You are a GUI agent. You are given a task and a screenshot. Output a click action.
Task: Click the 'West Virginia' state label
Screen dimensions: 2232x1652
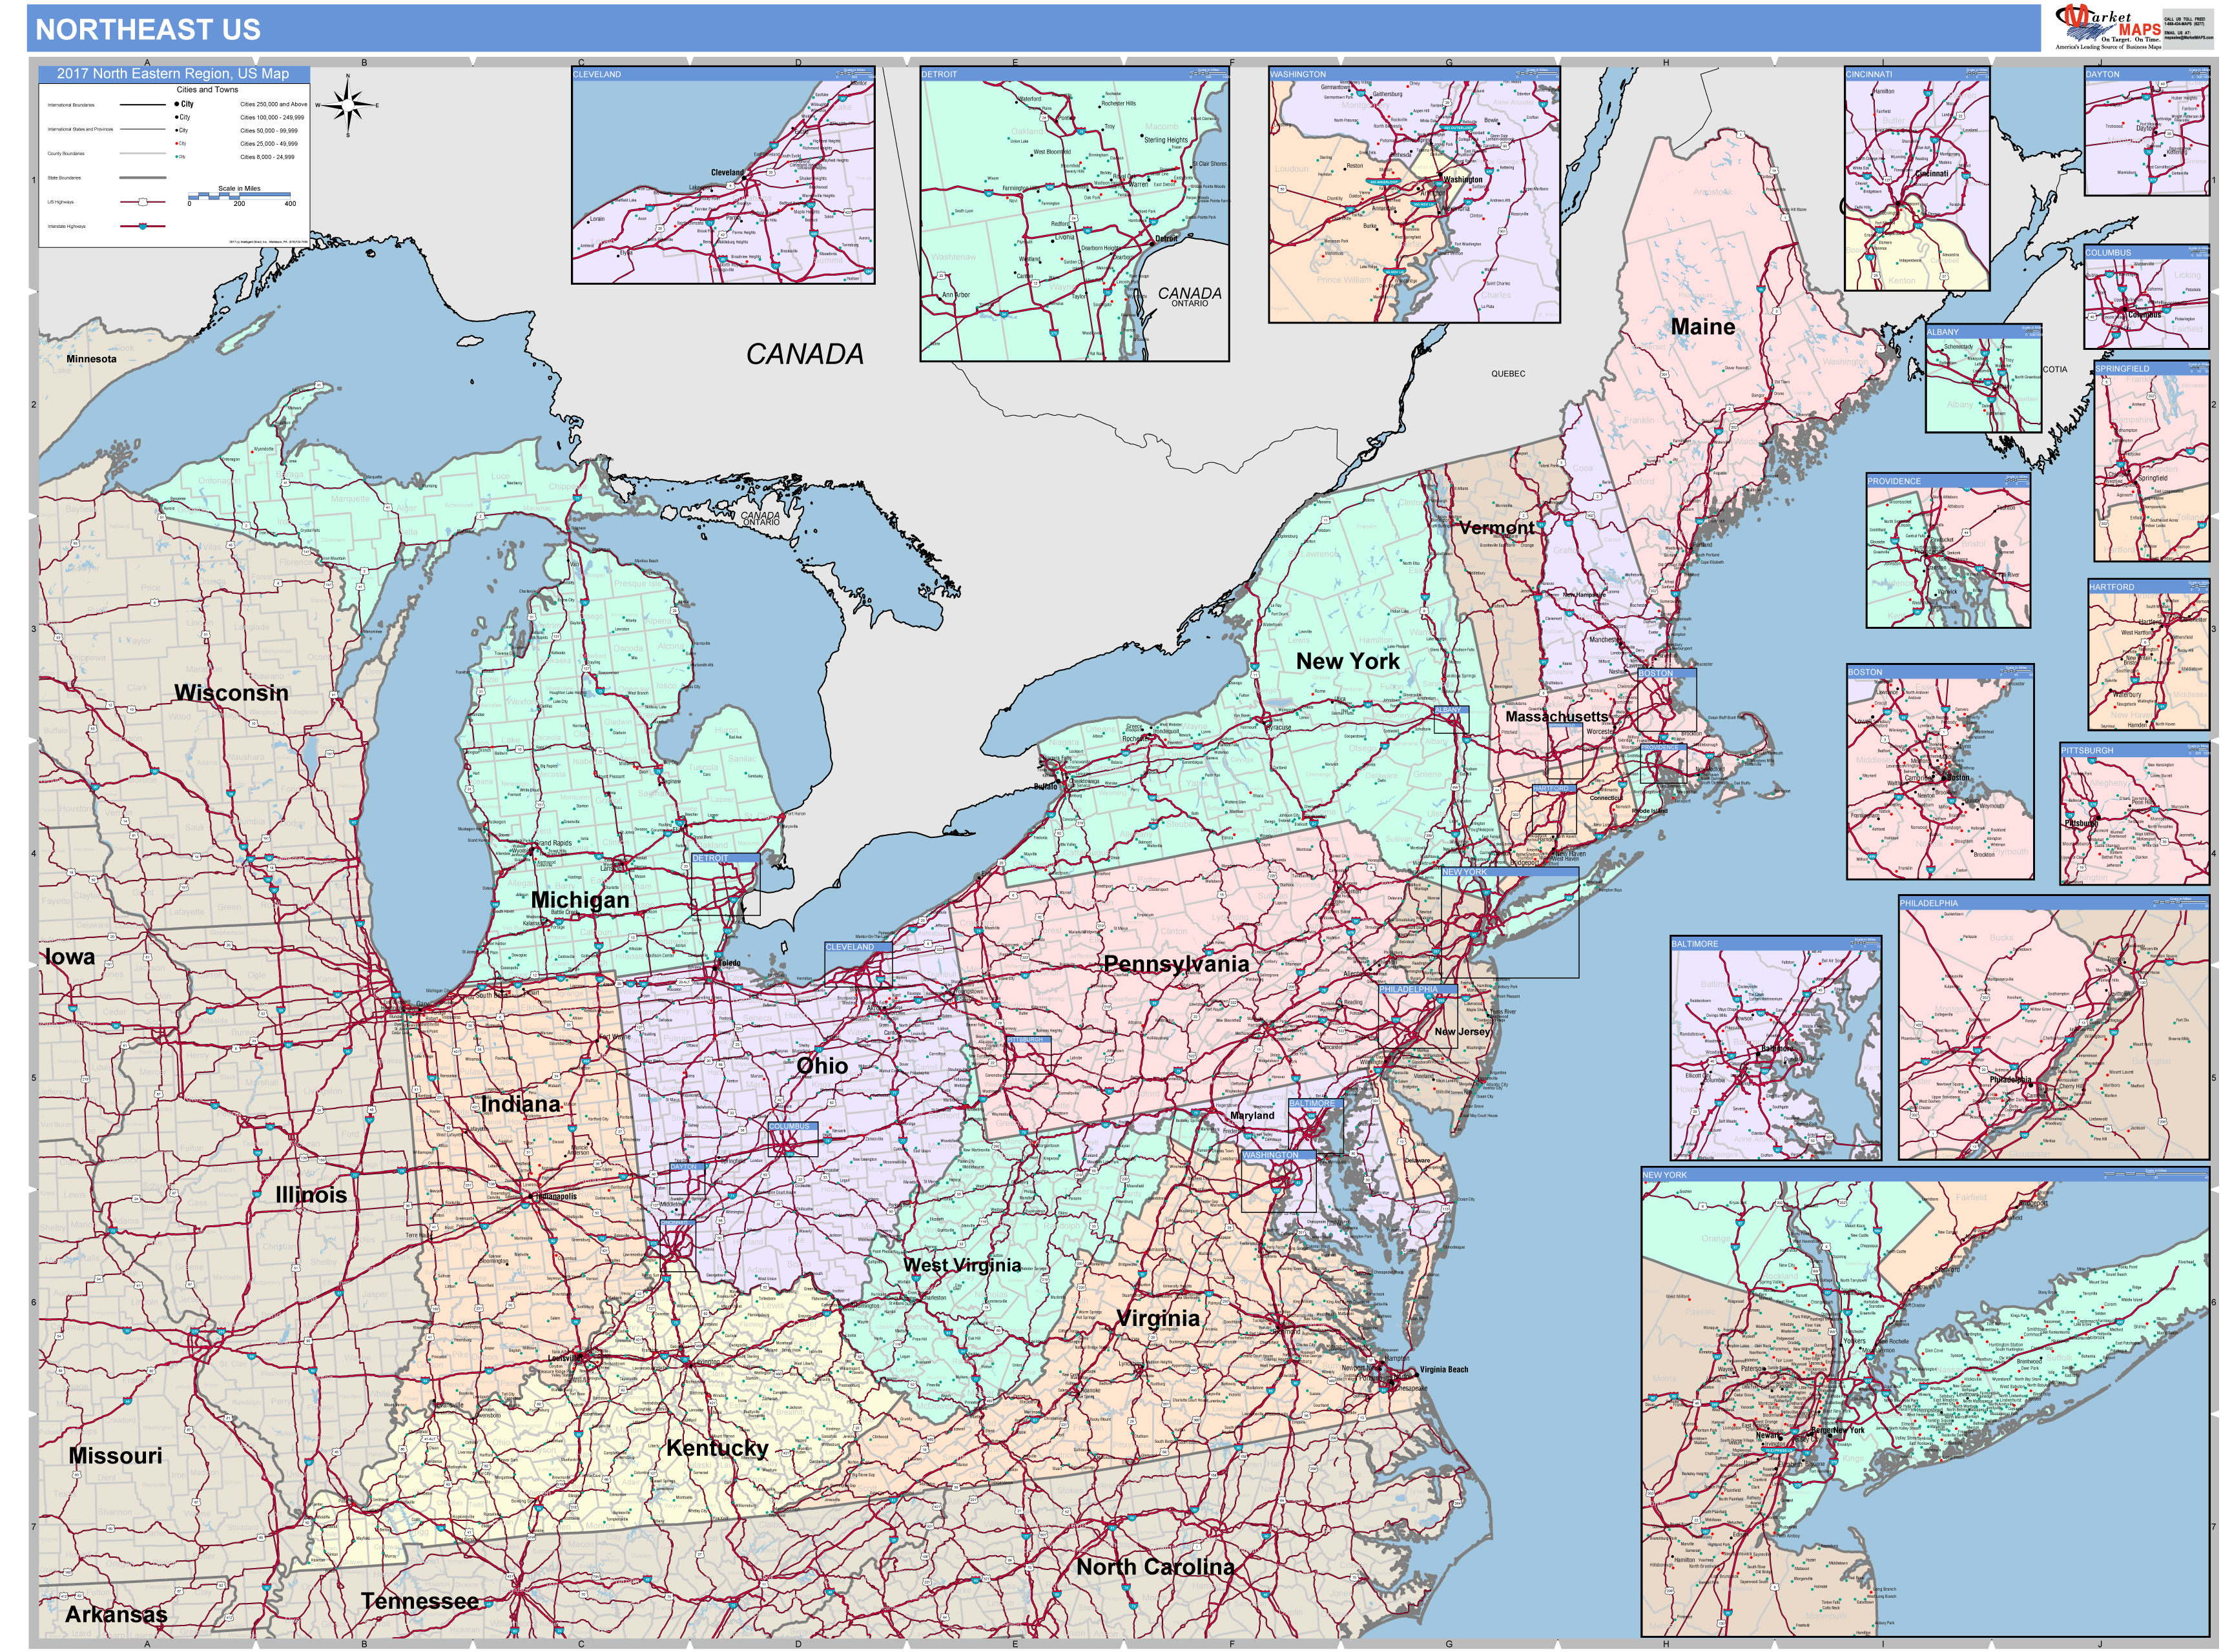click(962, 1265)
